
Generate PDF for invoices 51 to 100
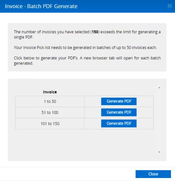[x=119, y=112]
